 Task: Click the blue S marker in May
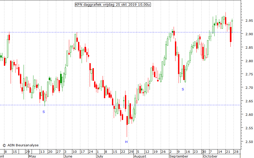pyautogui.click(x=44, y=112)
